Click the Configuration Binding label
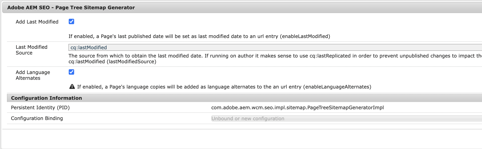This screenshot has height=149, width=482. tap(37, 118)
